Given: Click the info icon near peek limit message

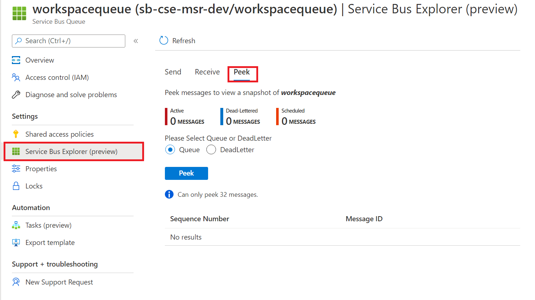Looking at the screenshot, I should [169, 194].
